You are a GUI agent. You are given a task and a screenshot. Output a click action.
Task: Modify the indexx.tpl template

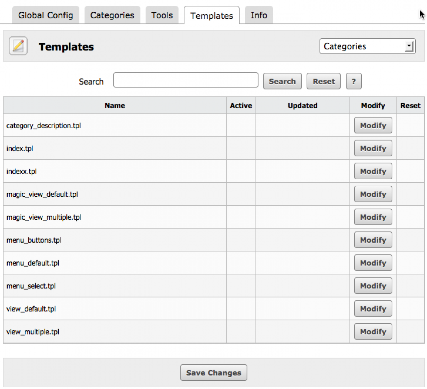[x=373, y=171]
